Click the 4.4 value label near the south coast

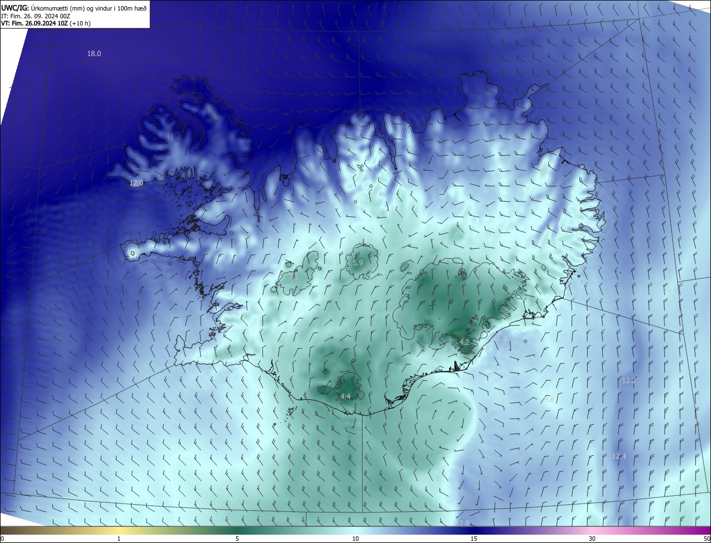pyautogui.click(x=346, y=396)
